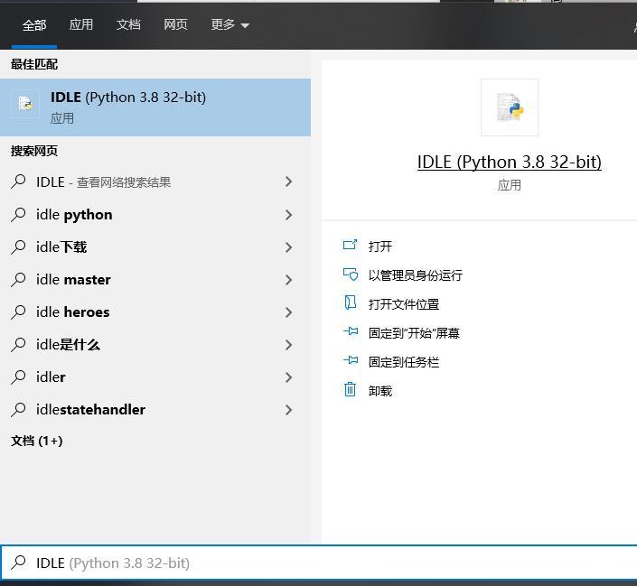The height and width of the screenshot is (586, 637).
Task: Click the magnifier icon in the search box
Action: [18, 563]
